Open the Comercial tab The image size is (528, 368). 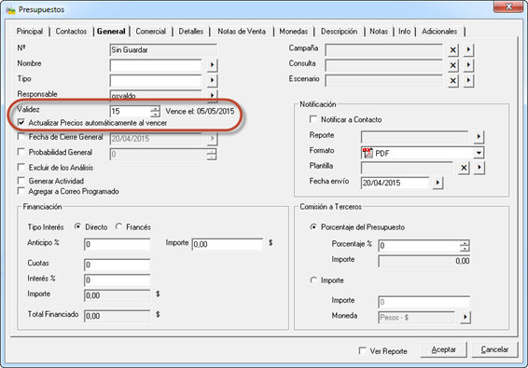[150, 32]
